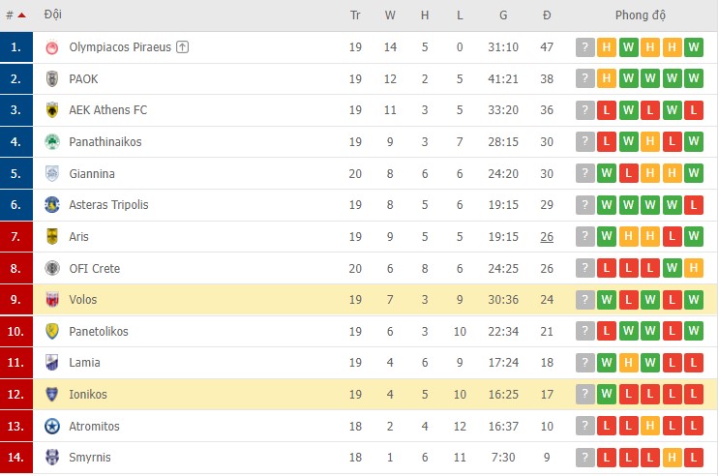
Task: Open the Ionikos team link
Action: 90,395
